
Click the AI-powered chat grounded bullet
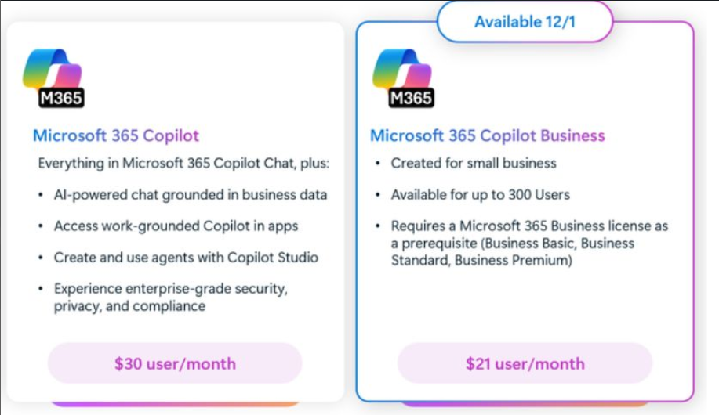190,194
